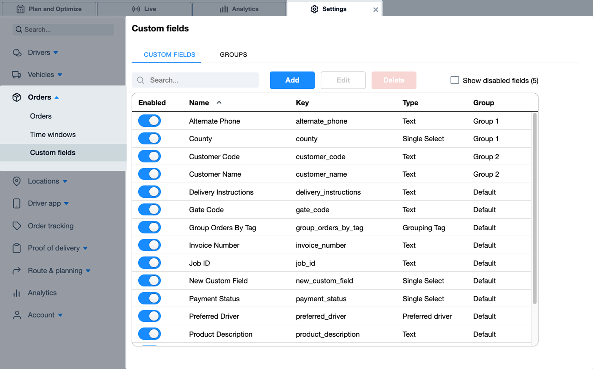Toggle the Name column sort arrow

click(219, 103)
